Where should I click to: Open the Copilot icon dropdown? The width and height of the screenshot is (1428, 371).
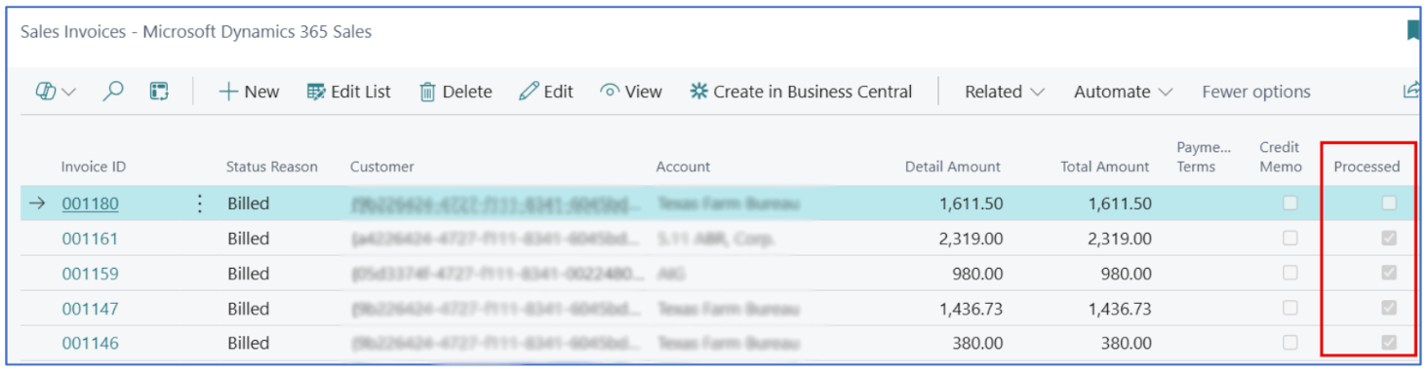tap(55, 92)
